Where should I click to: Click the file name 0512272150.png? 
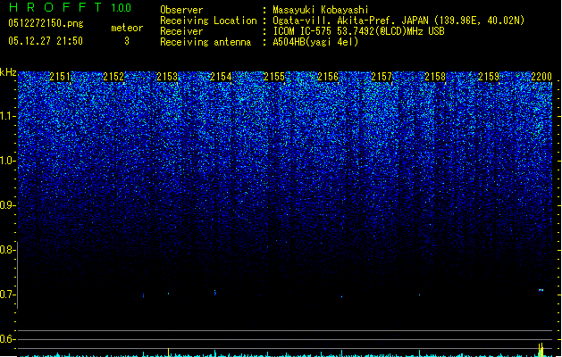pos(46,23)
